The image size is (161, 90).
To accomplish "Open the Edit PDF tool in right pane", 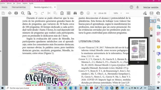I will pyautogui.click(x=158, y=33).
